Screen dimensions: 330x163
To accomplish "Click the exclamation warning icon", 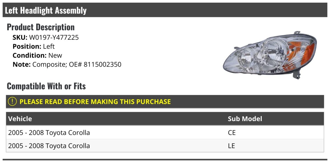I will coord(12,102).
